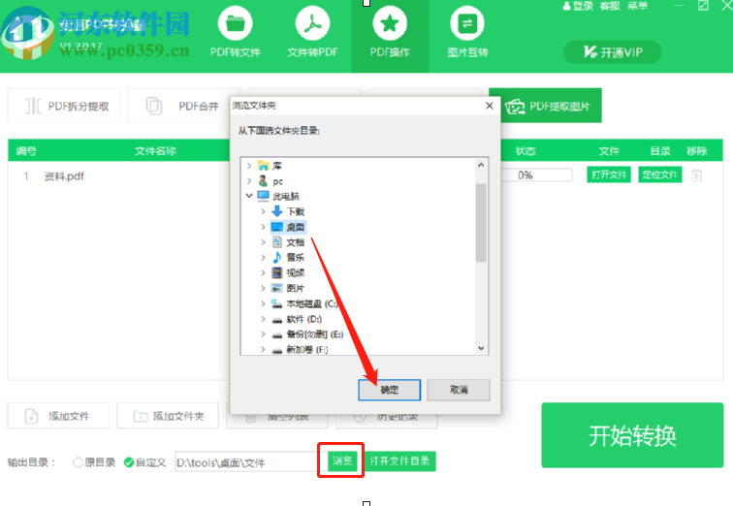Screen dimensions: 733x506
Task: Click the 打开文件目录 button
Action: (399, 461)
